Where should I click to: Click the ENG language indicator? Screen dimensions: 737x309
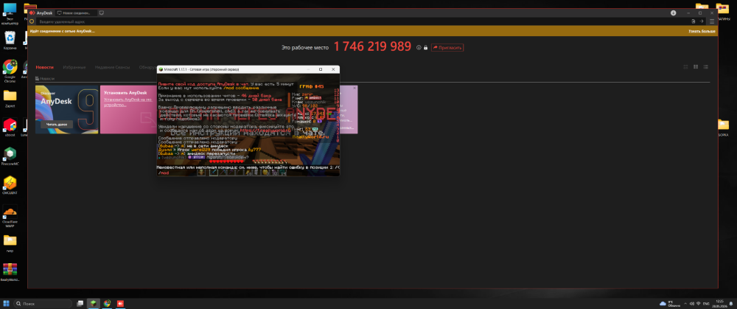click(706, 303)
